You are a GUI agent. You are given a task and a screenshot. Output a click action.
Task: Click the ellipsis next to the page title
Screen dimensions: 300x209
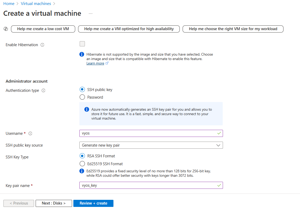pyautogui.click(x=90, y=13)
